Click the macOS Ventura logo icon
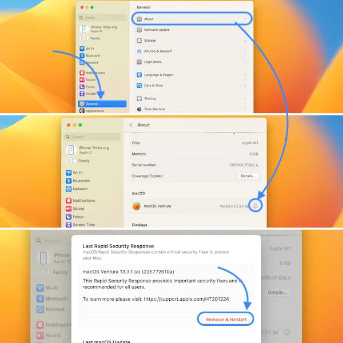The height and width of the screenshot is (343, 343). click(137, 206)
